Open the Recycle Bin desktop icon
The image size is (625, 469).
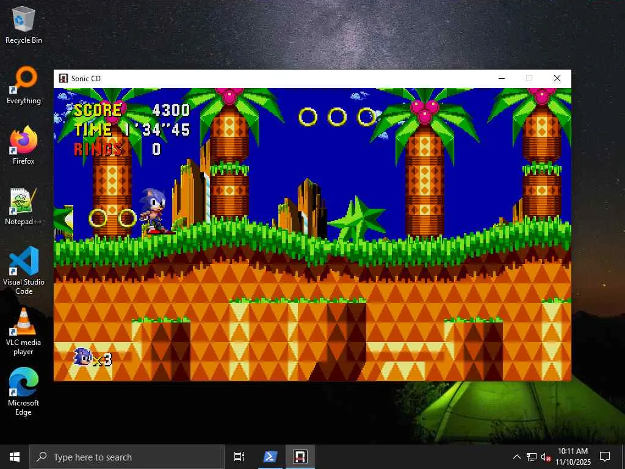click(24, 25)
